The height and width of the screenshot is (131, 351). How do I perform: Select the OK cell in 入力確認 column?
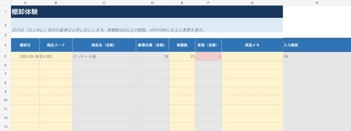tap(317, 57)
